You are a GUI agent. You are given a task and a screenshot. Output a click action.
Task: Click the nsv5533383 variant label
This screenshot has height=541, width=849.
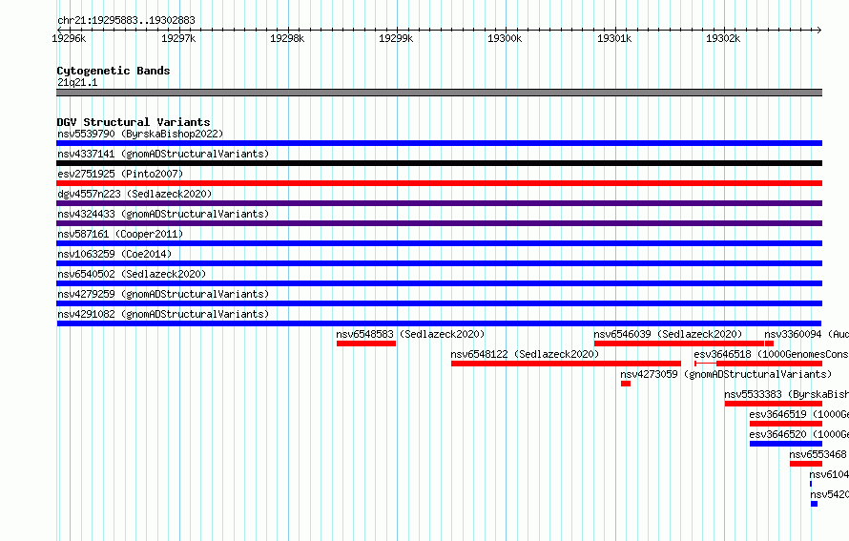tap(786, 394)
